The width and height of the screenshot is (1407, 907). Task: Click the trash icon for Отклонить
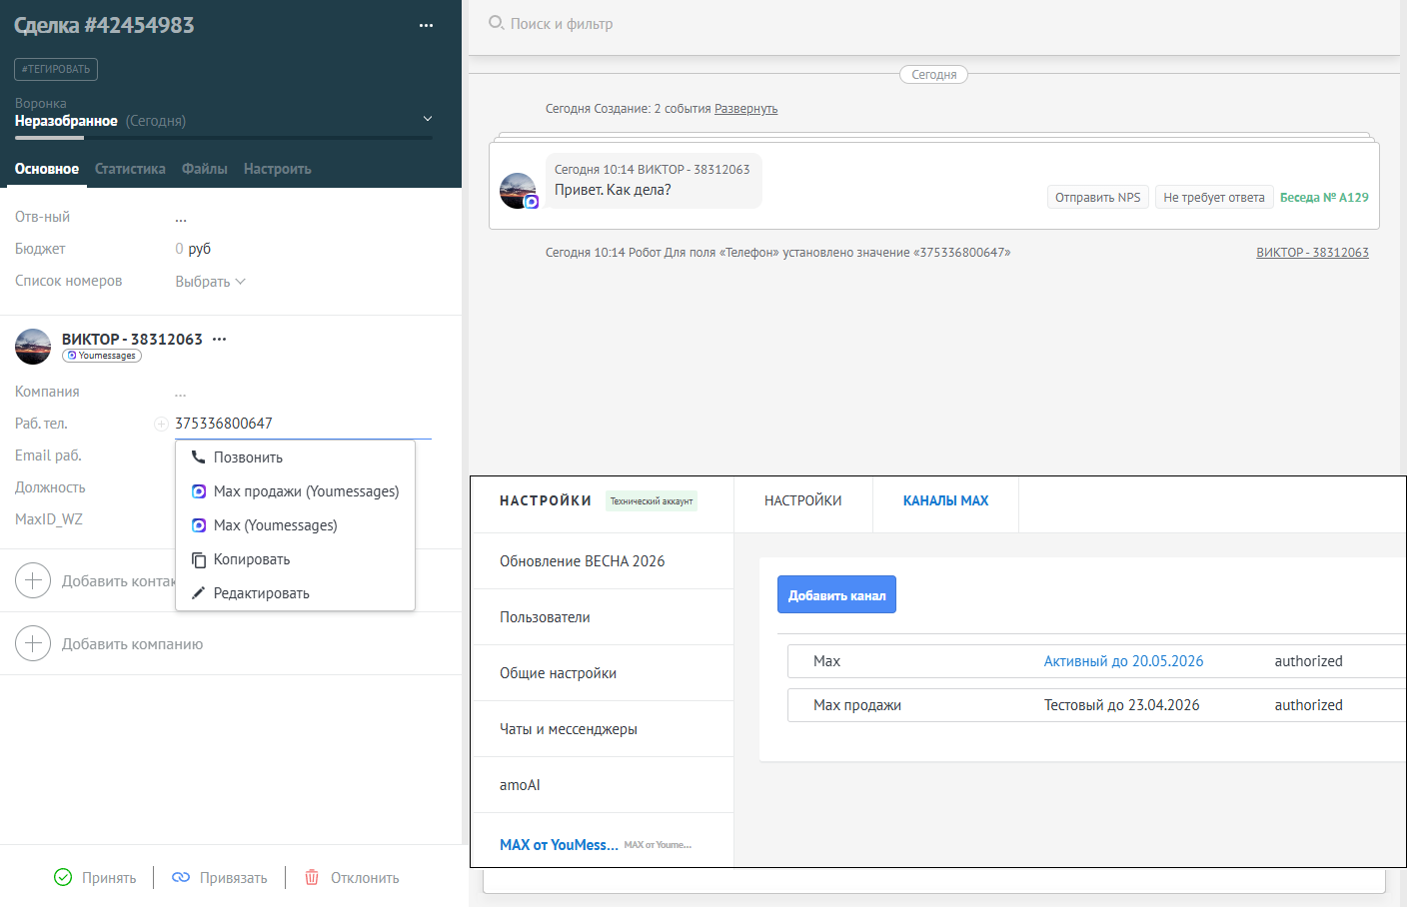click(312, 877)
